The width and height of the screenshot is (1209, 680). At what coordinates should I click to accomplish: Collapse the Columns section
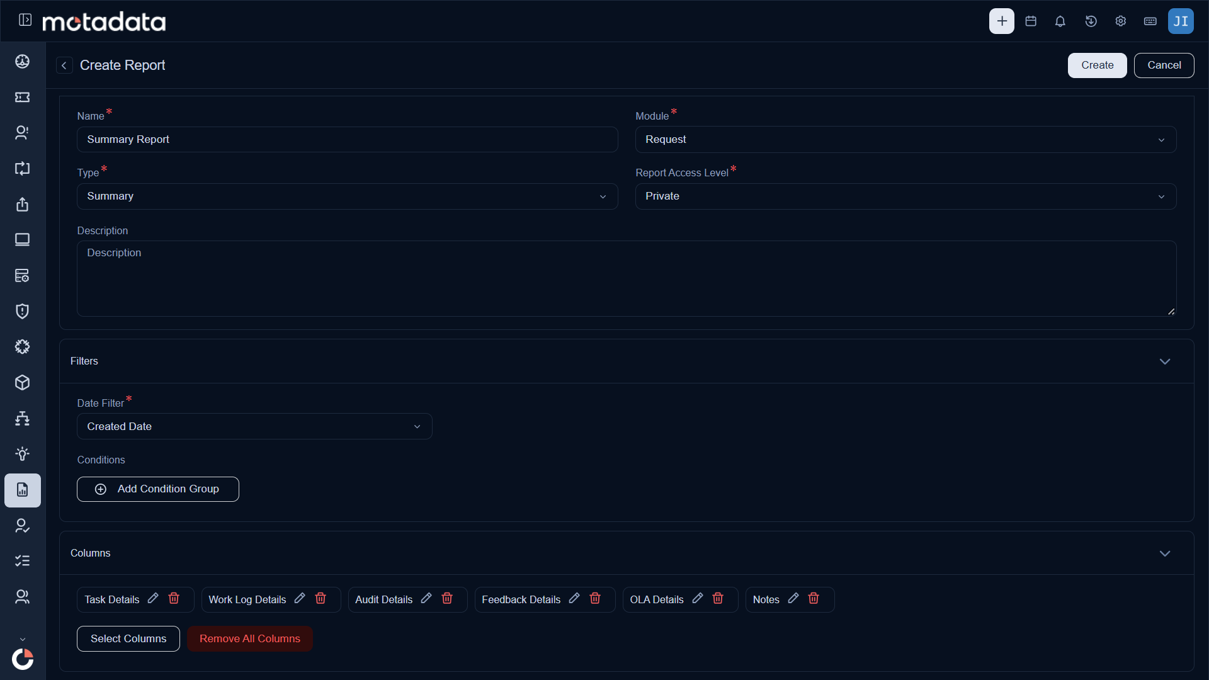pyautogui.click(x=1165, y=553)
